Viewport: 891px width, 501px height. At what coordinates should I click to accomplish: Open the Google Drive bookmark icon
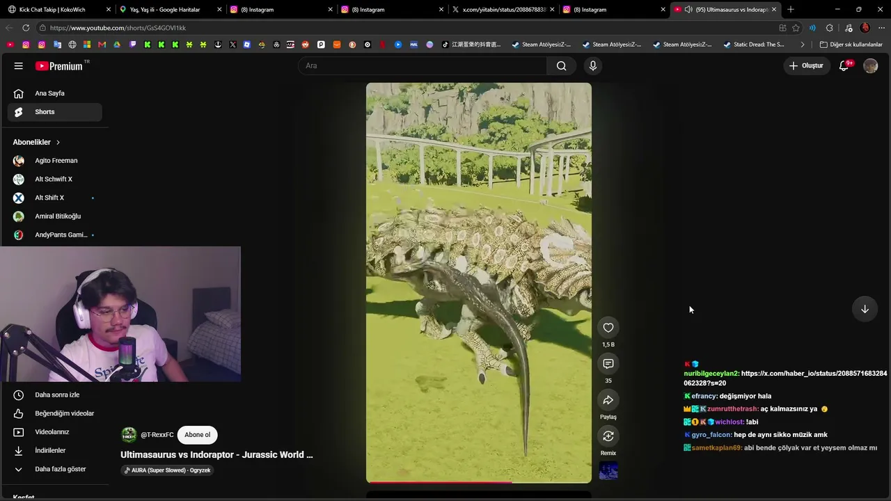tap(117, 45)
